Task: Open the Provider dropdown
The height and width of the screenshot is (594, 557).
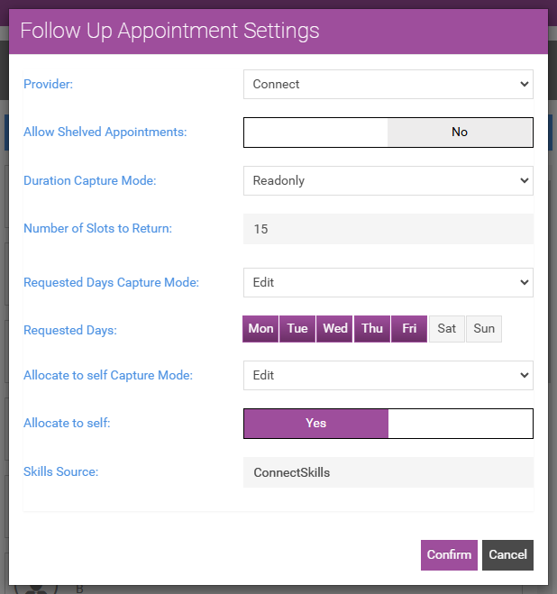Action: point(388,84)
